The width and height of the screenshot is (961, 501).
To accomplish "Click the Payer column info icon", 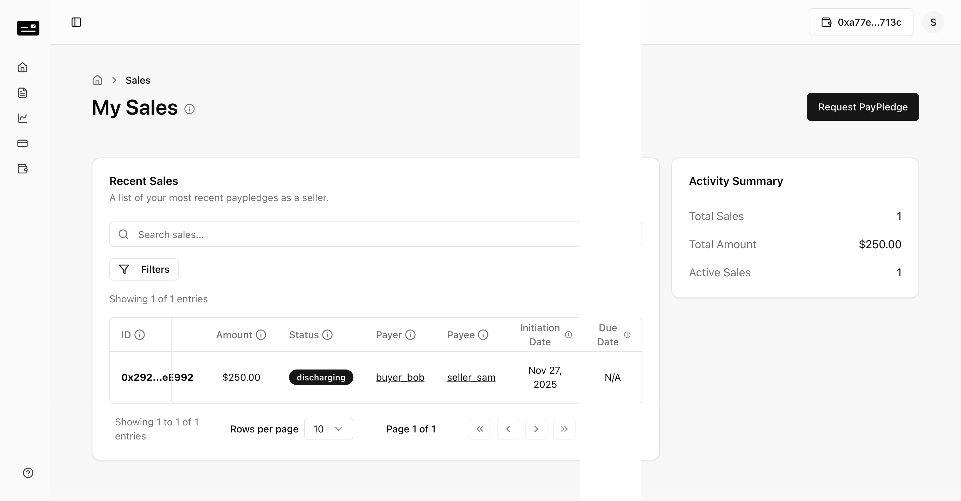I will (410, 335).
